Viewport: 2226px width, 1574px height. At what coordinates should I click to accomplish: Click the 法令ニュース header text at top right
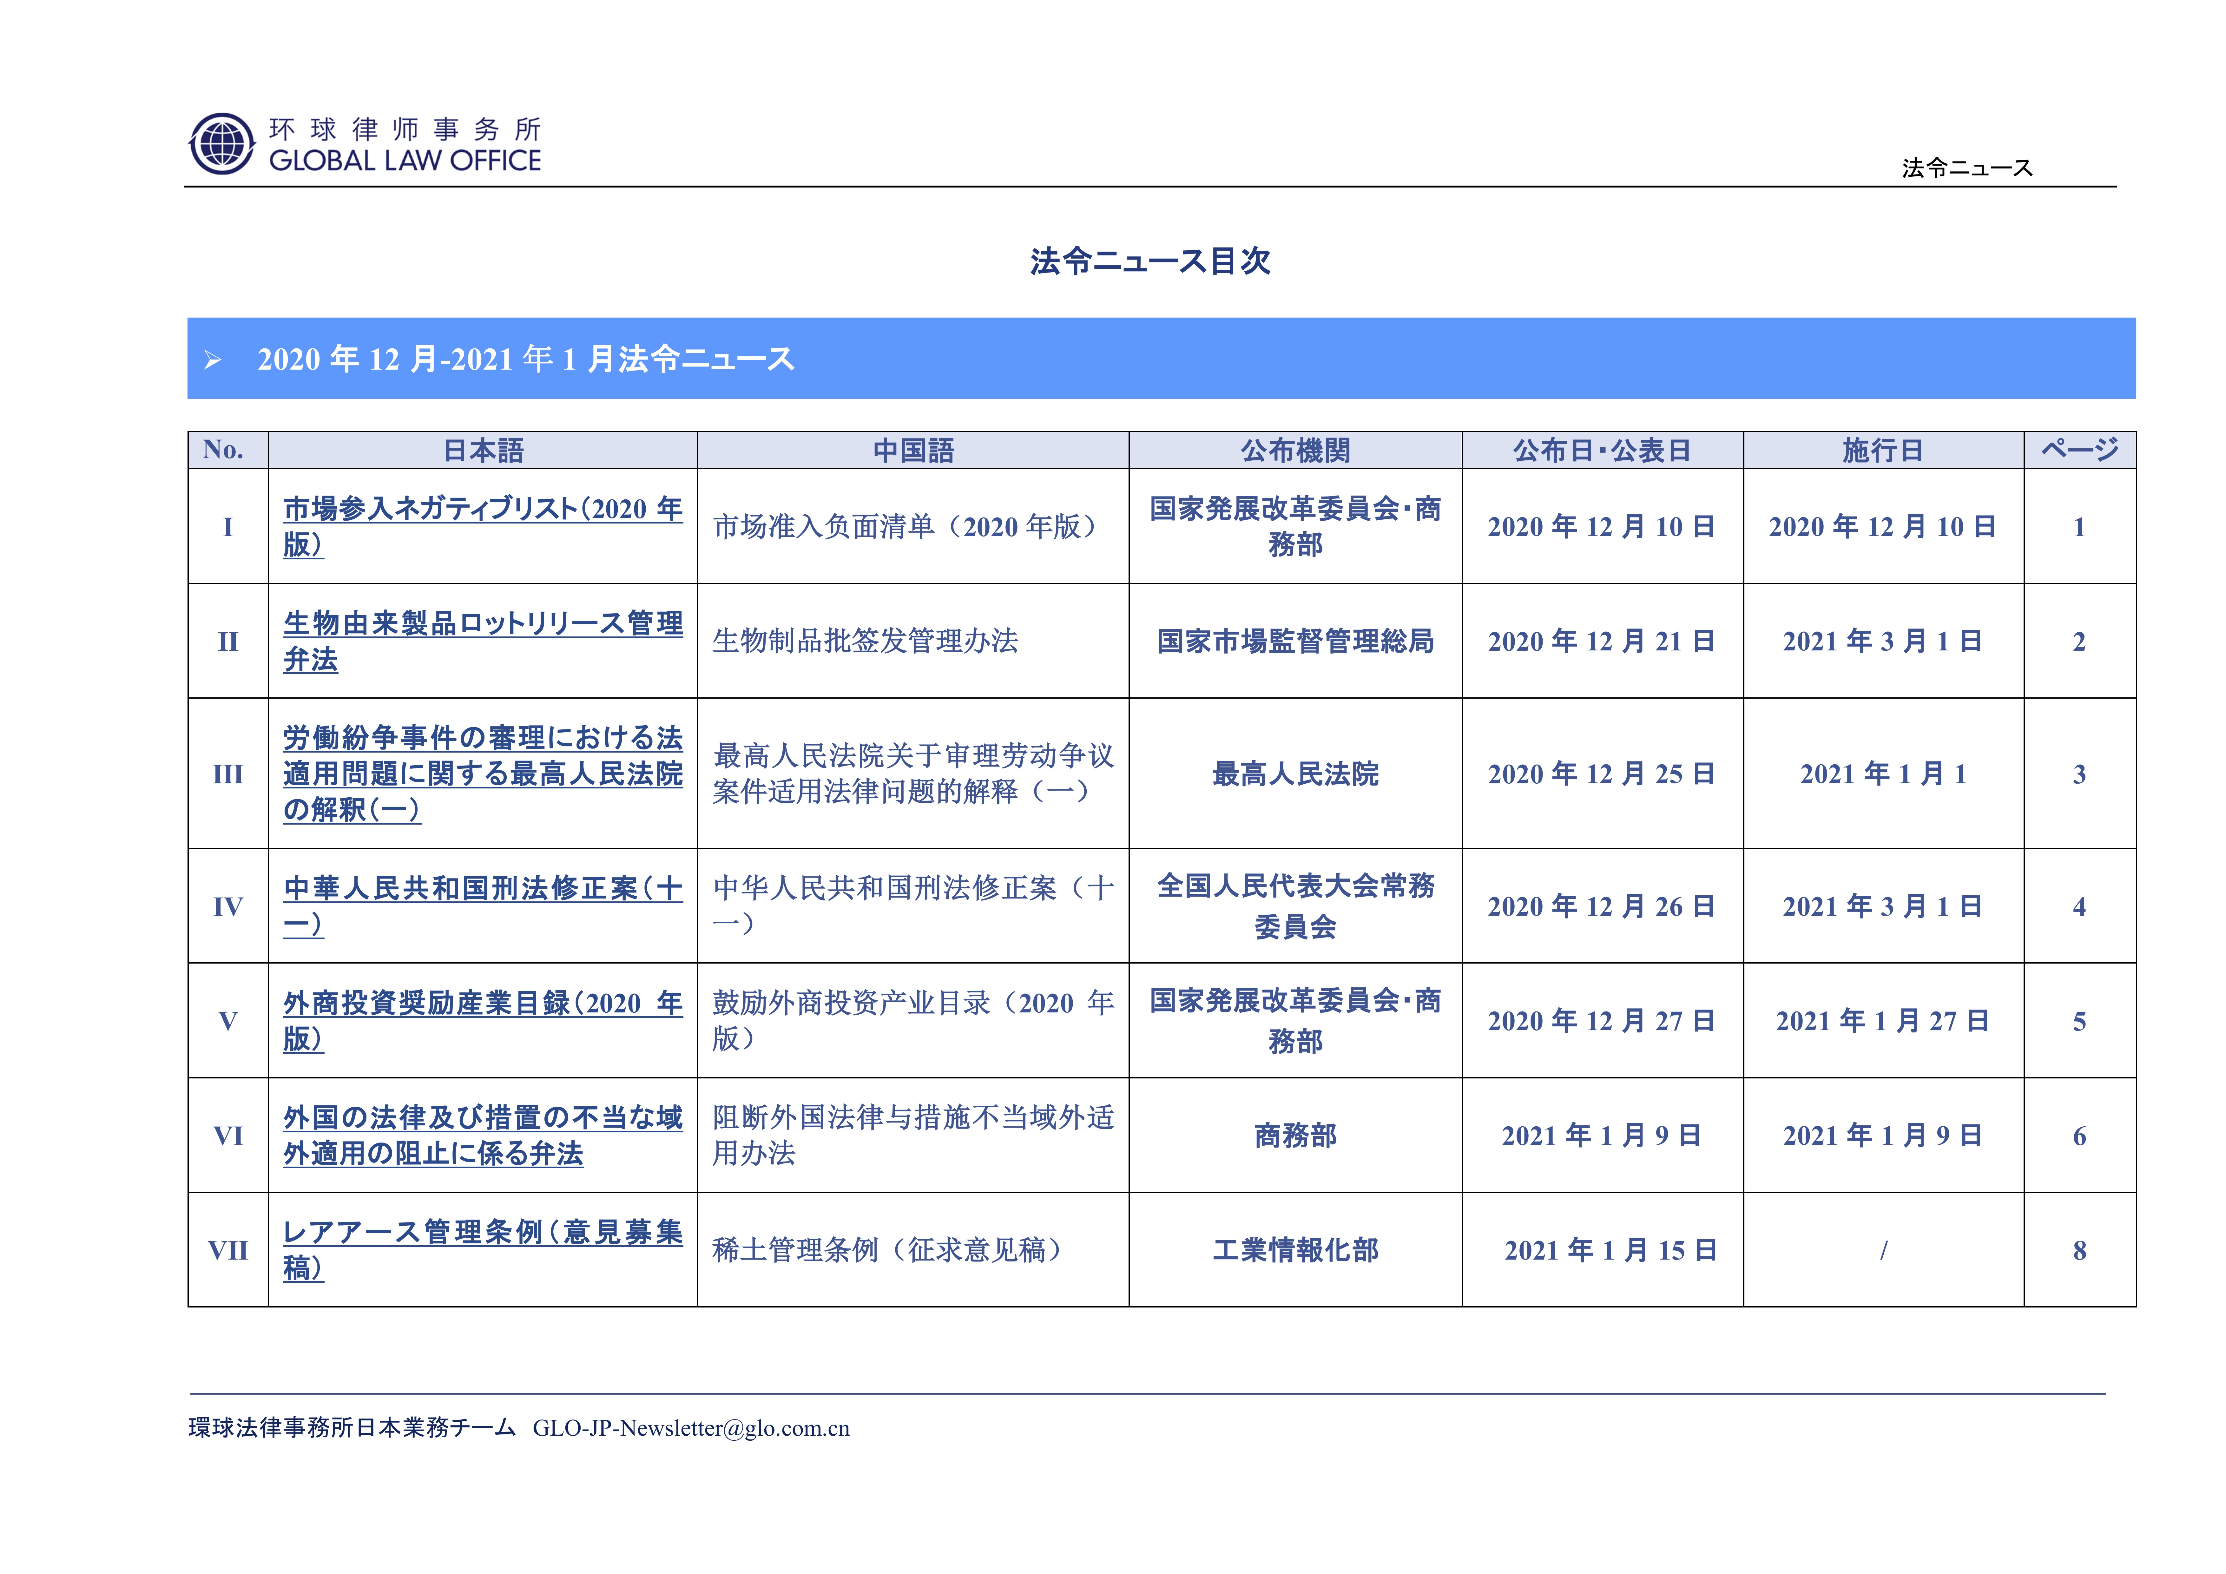coord(1967,168)
